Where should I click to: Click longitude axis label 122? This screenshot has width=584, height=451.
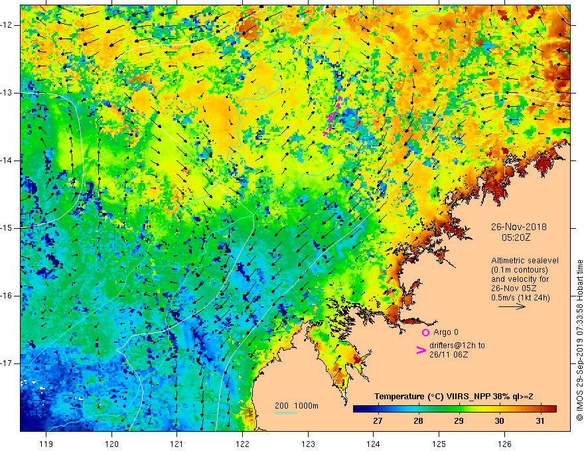click(x=242, y=444)
